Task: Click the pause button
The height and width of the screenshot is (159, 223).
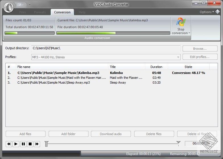Action: [23, 144]
